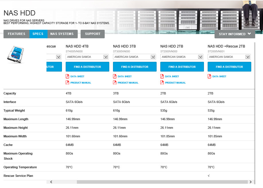
Task: Click the Maximum Length row label
Action: 16,119
